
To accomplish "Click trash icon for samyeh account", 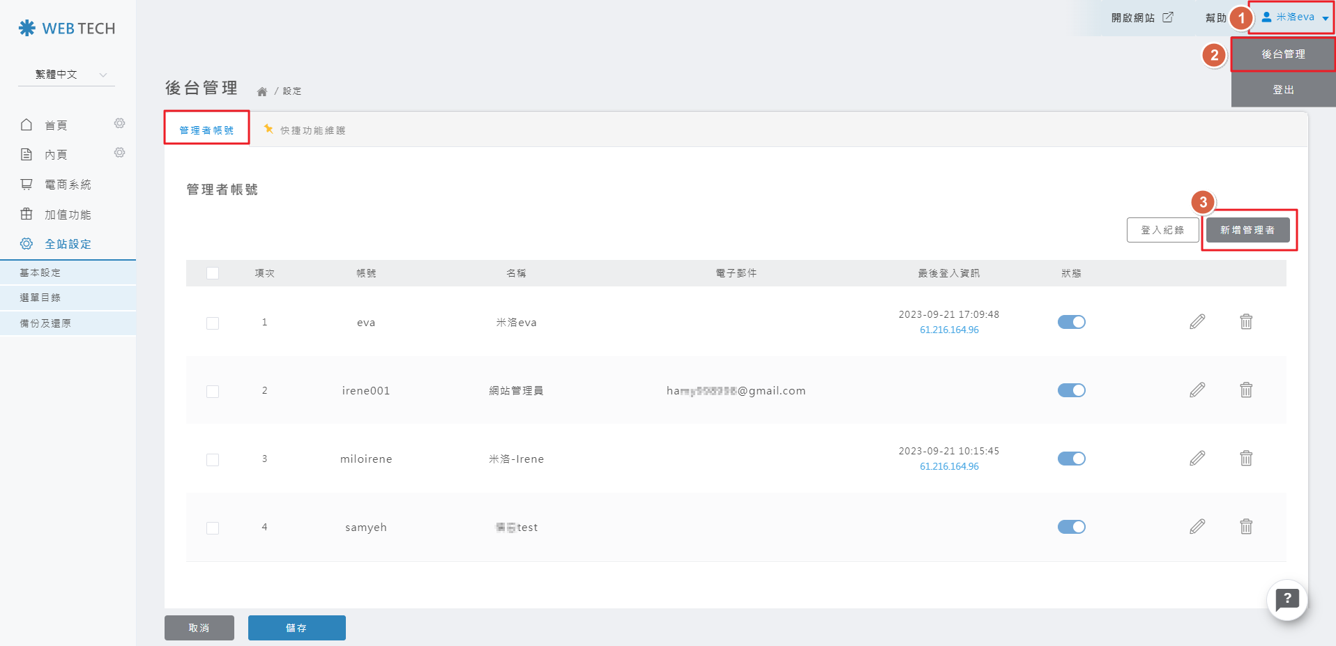I will [x=1245, y=527].
